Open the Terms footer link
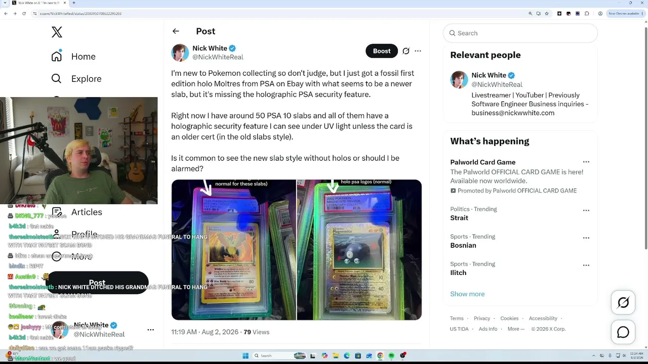 (x=457, y=318)
